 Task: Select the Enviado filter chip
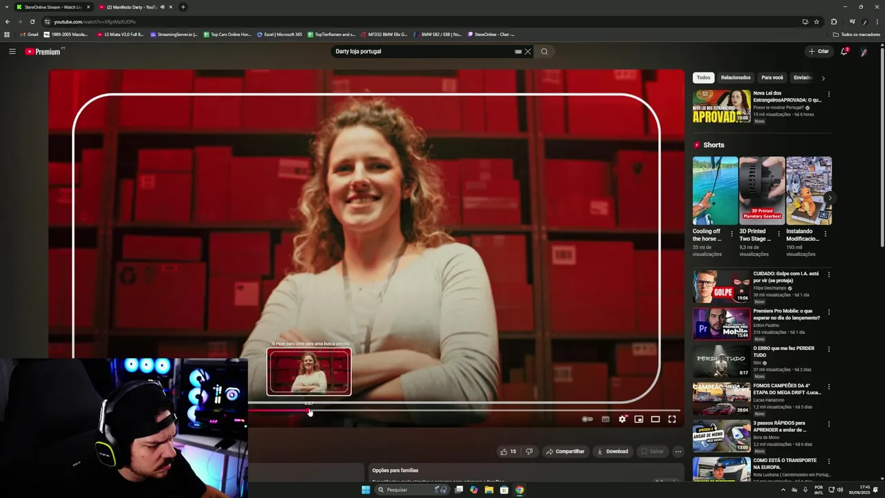click(802, 77)
